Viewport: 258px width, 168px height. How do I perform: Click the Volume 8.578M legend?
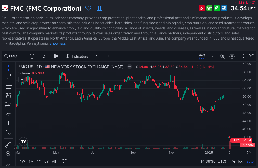[x=31, y=73]
